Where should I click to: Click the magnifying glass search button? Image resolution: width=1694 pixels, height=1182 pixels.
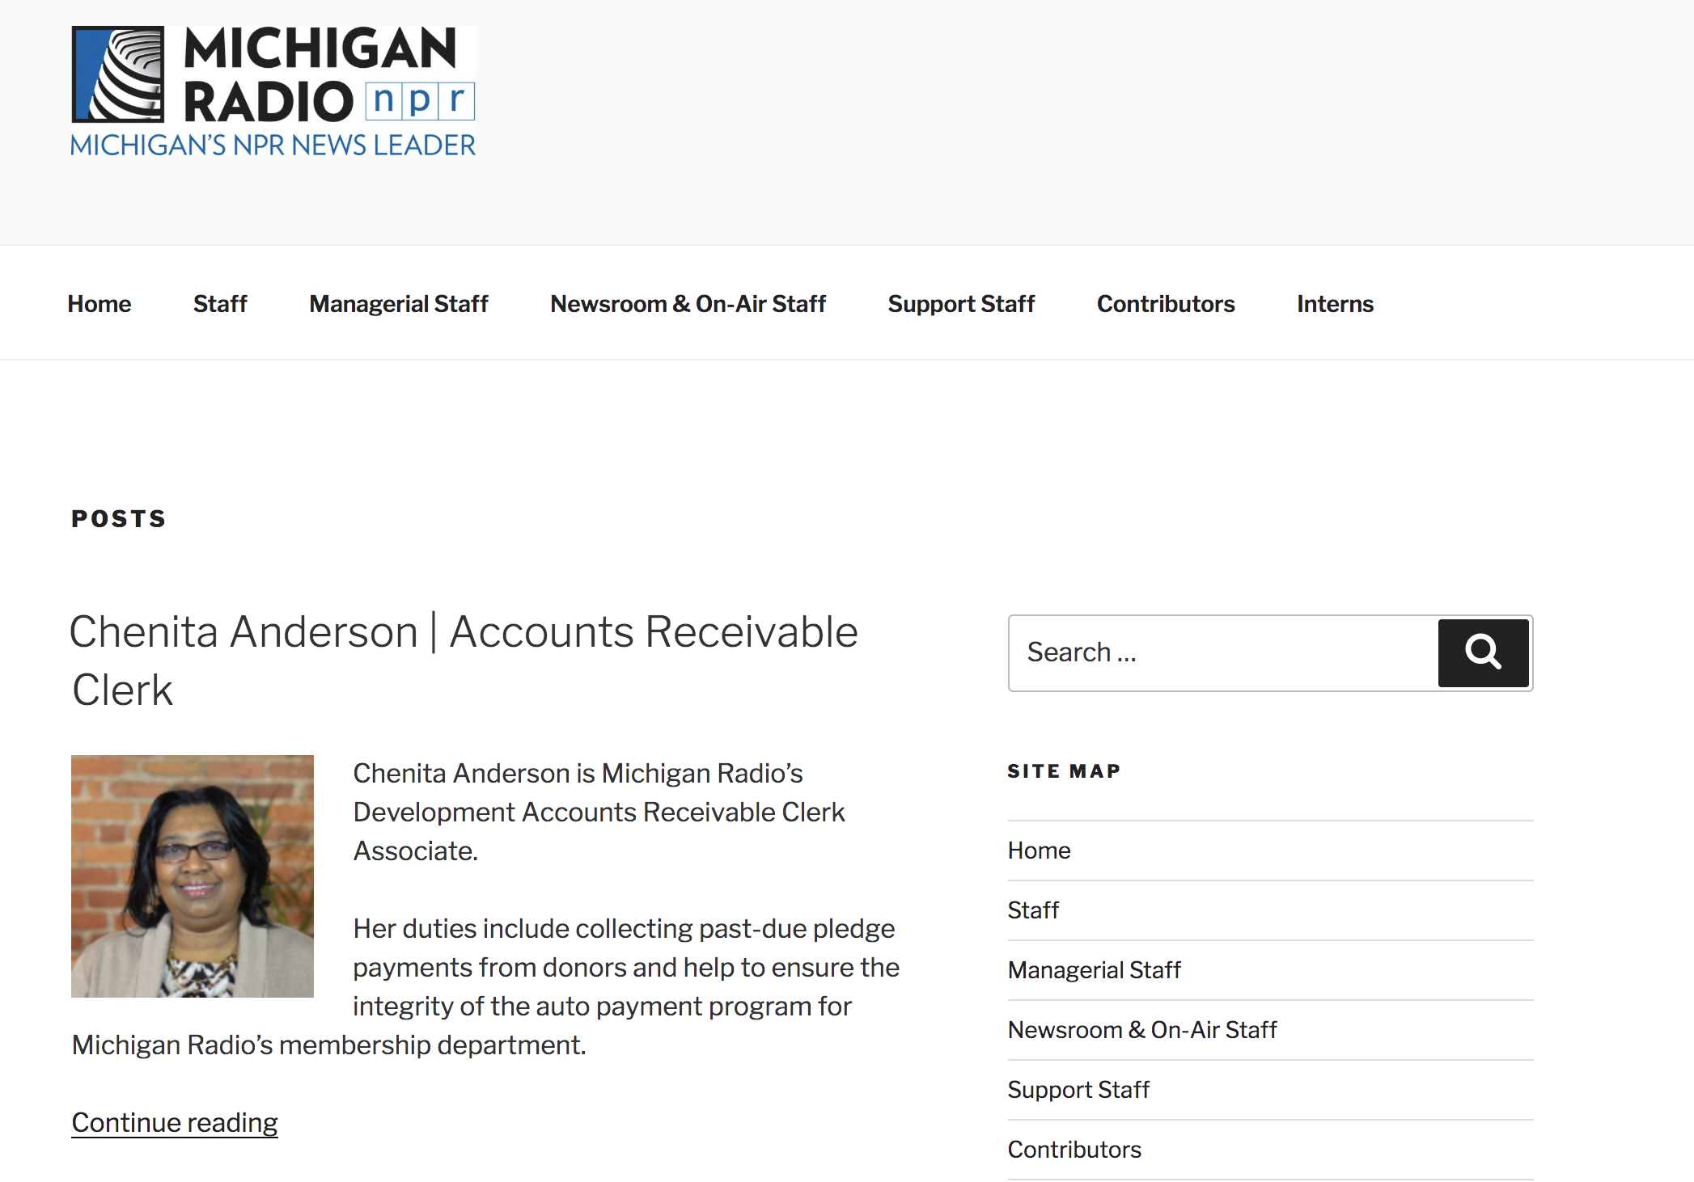coord(1482,652)
